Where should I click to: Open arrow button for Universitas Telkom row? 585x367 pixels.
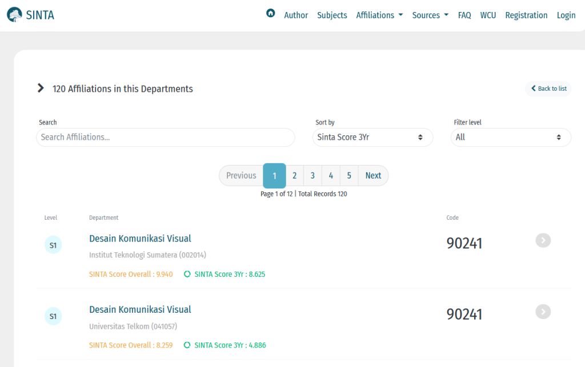click(x=543, y=312)
